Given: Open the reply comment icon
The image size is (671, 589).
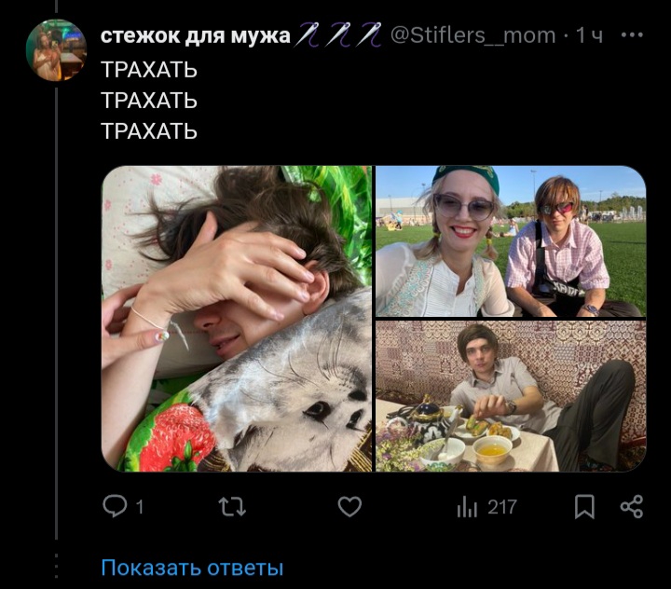Looking at the screenshot, I should [115, 506].
